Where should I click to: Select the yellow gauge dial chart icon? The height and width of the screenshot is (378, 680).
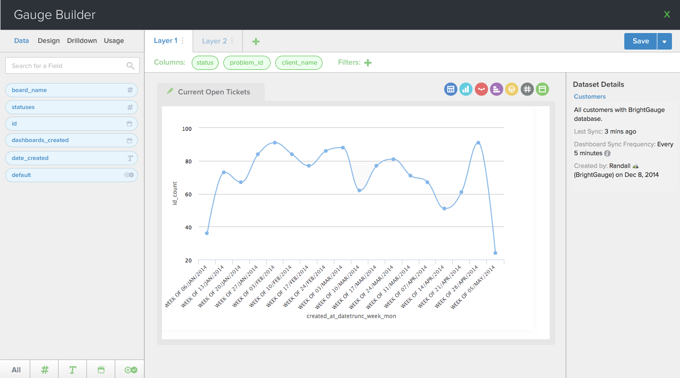pyautogui.click(x=511, y=89)
